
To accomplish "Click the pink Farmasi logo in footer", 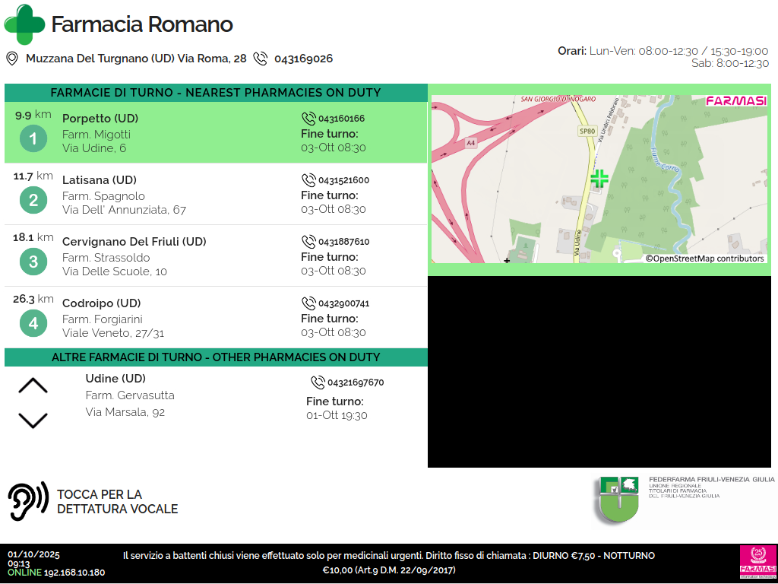I will 756,563.
